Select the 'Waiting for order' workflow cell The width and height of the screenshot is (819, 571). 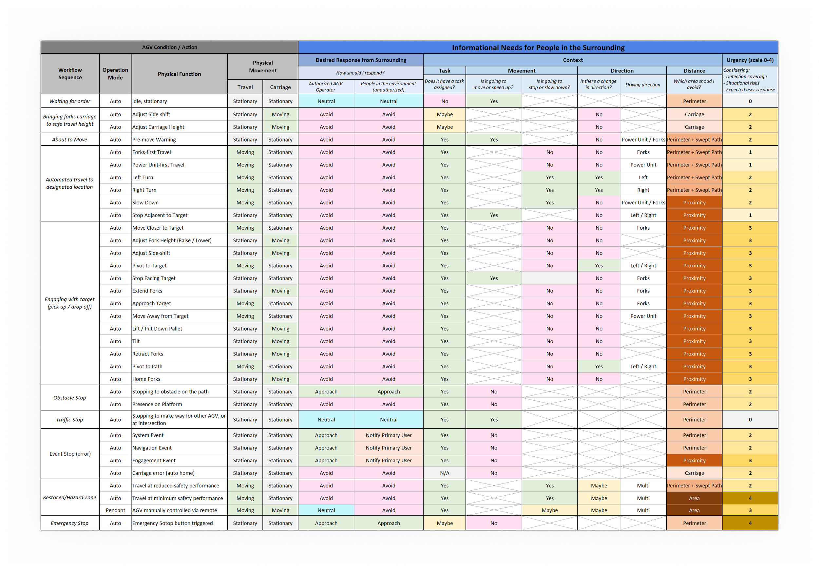[70, 101]
